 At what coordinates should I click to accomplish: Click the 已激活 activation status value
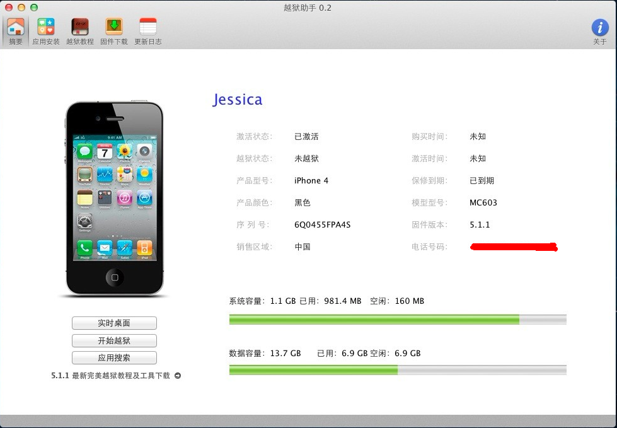click(x=306, y=137)
